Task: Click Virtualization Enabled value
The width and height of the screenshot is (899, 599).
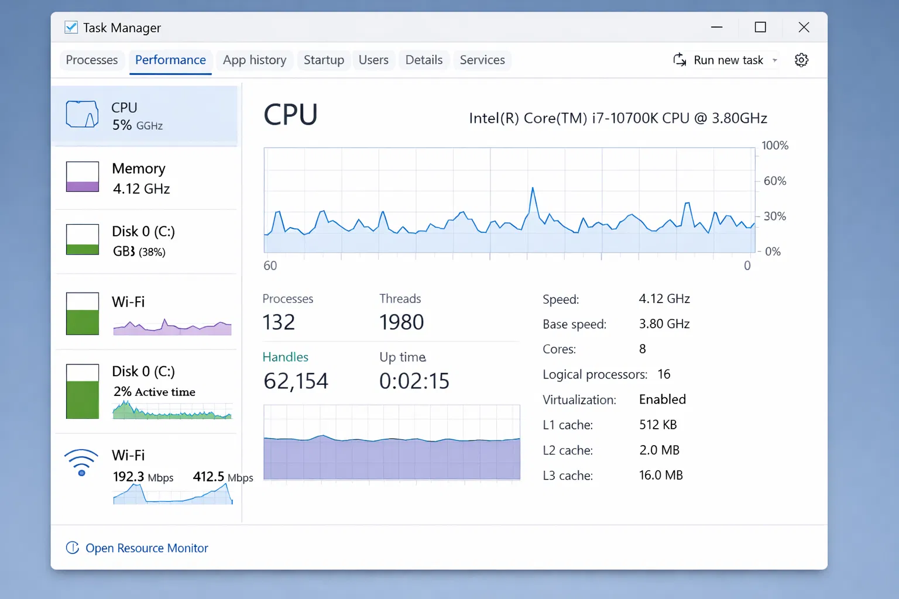Action: point(663,400)
